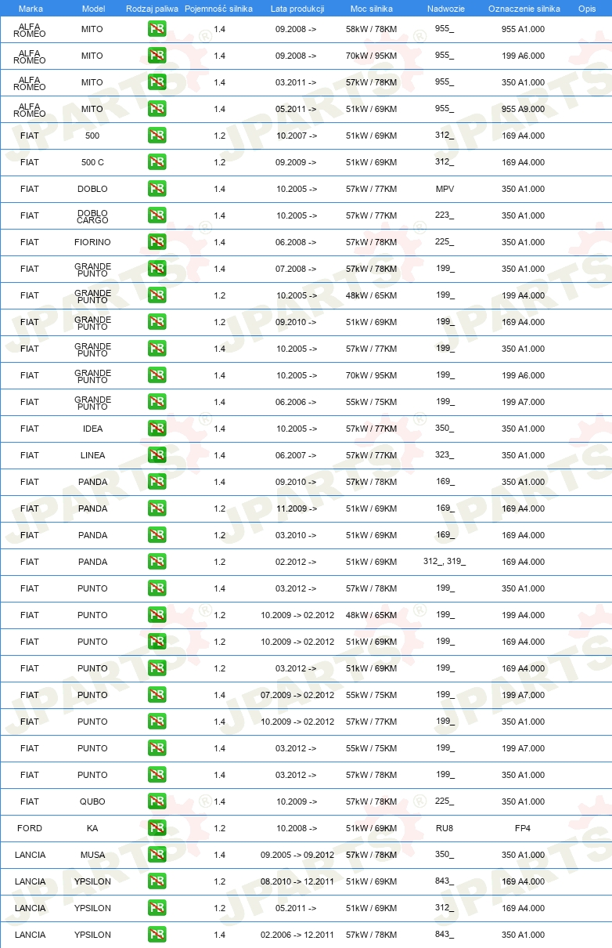Select the DOBLO CARGO model cell
612x948 pixels.
pos(92,215)
